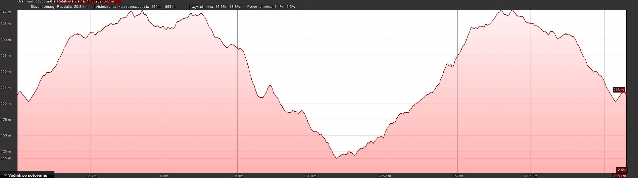Viewport: 638px width, 178px height.
Task: Click the Povpr. strmina statistics field
Action: click(x=271, y=7)
